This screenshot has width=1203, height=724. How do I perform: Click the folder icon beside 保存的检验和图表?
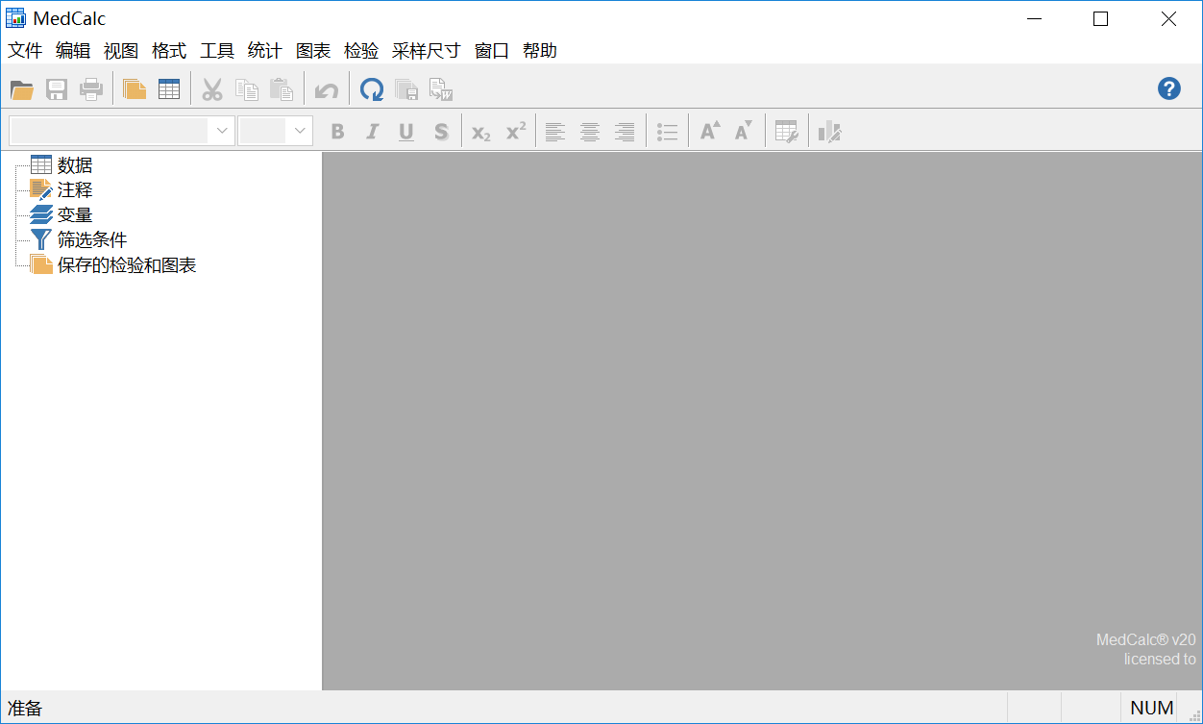41,264
